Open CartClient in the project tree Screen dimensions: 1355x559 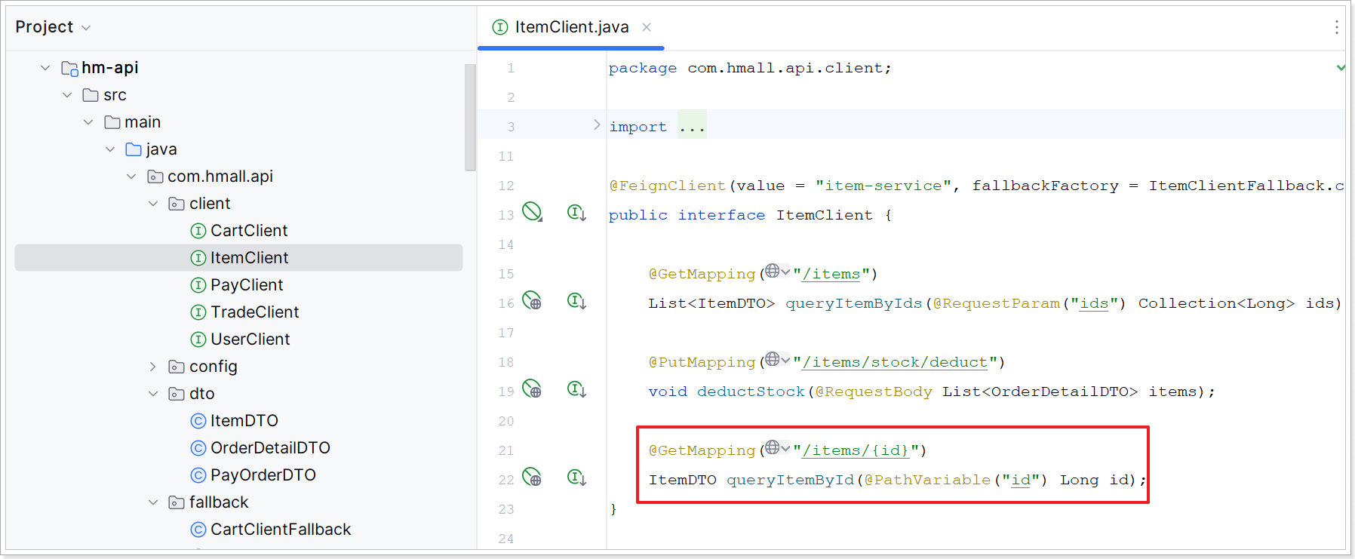pyautogui.click(x=248, y=231)
